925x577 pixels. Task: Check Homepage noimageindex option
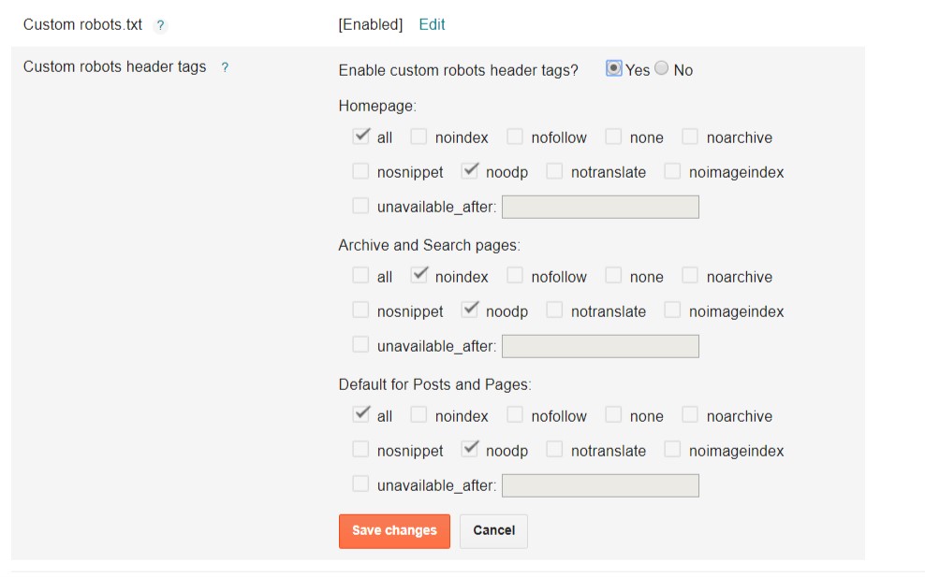(672, 171)
